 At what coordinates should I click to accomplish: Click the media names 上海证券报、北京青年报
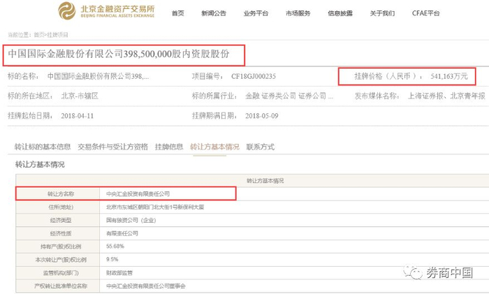coord(446,96)
